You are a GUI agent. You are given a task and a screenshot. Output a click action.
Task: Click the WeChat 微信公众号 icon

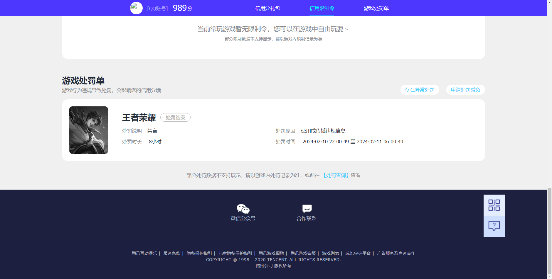click(x=243, y=209)
